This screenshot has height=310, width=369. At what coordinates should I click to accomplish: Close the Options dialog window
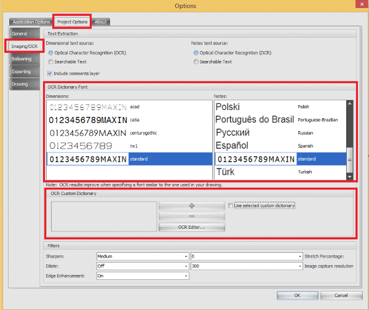[362, 4]
